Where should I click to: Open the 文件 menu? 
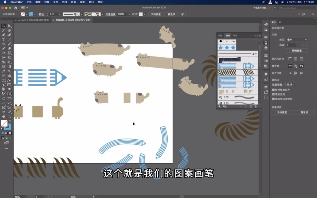pos(29,2)
